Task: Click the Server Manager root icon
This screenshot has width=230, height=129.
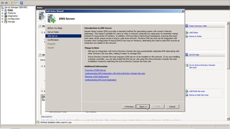Action: [3, 7]
